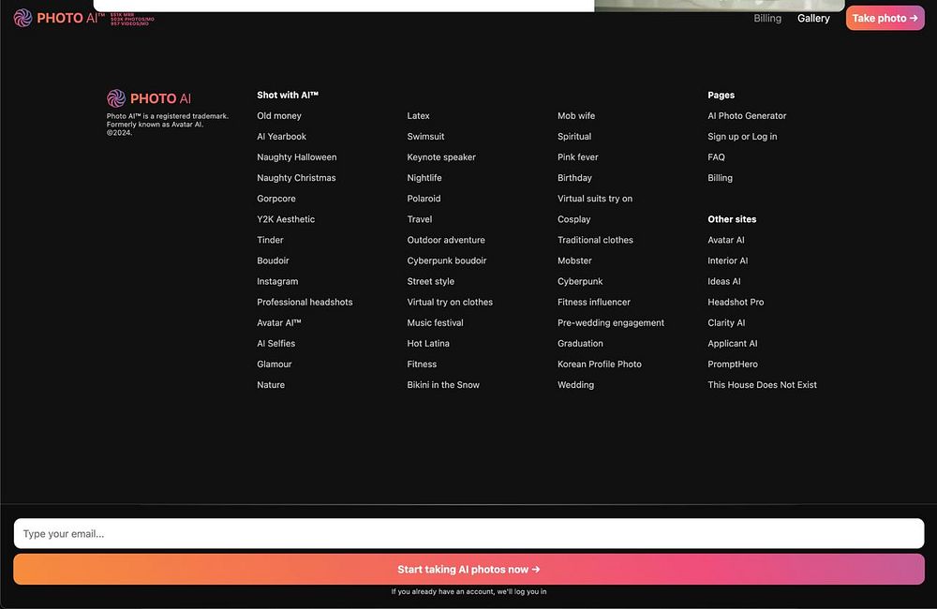The width and height of the screenshot is (937, 609).
Task: Visit the Clarity AI site link
Action: pos(727,322)
